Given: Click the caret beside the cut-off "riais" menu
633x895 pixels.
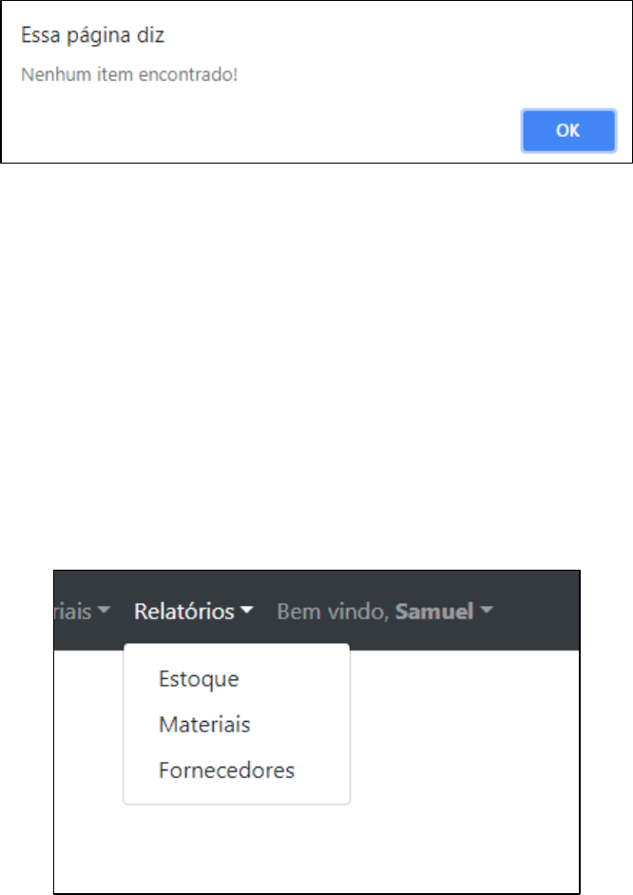Looking at the screenshot, I should [105, 612].
